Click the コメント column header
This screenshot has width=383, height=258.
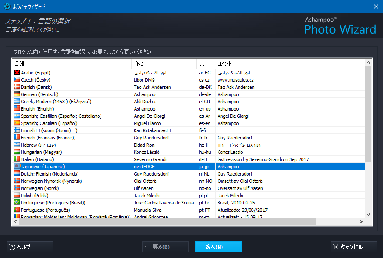pos(290,64)
